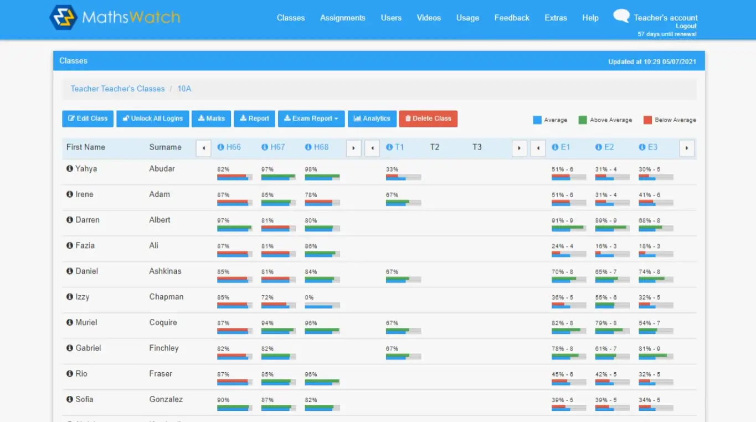Click the info icon next to Izzy Chapman
Screen dimensions: 756x422
click(x=69, y=296)
